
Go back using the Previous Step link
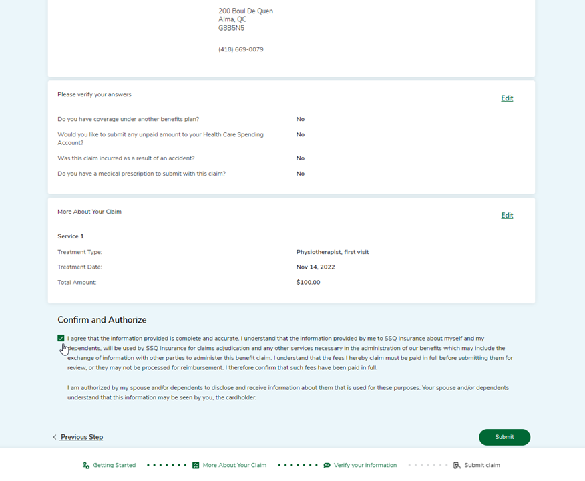coord(81,437)
